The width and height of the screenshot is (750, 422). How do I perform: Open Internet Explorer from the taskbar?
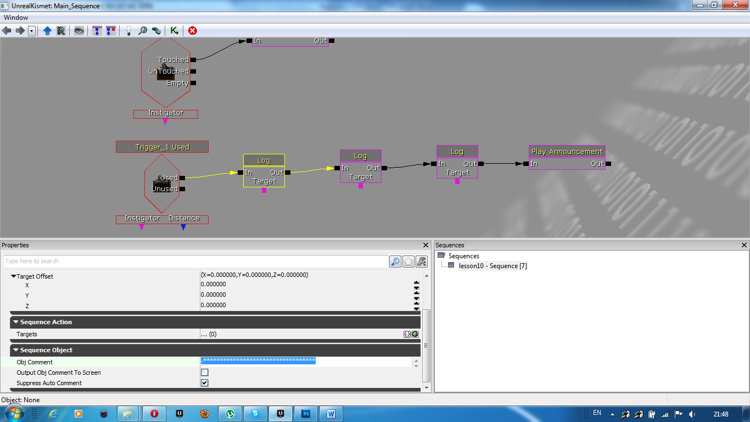coord(54,414)
